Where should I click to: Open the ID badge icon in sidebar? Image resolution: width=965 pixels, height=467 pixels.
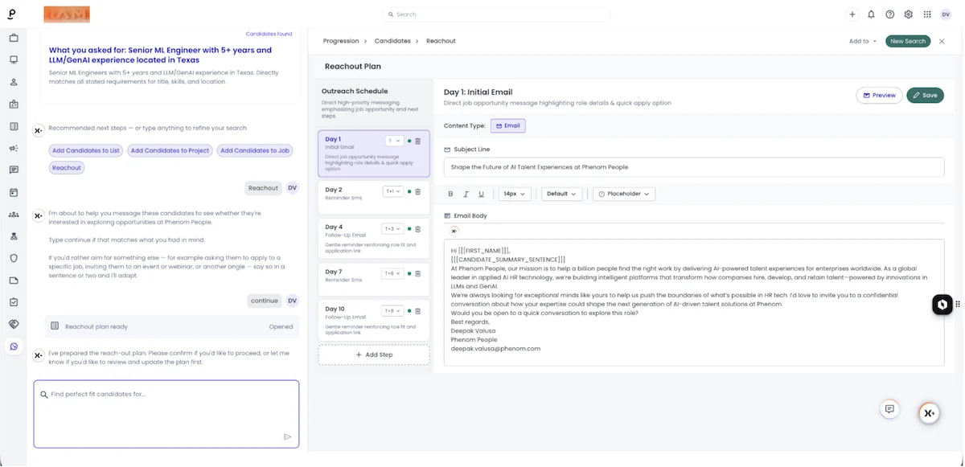coord(14,104)
